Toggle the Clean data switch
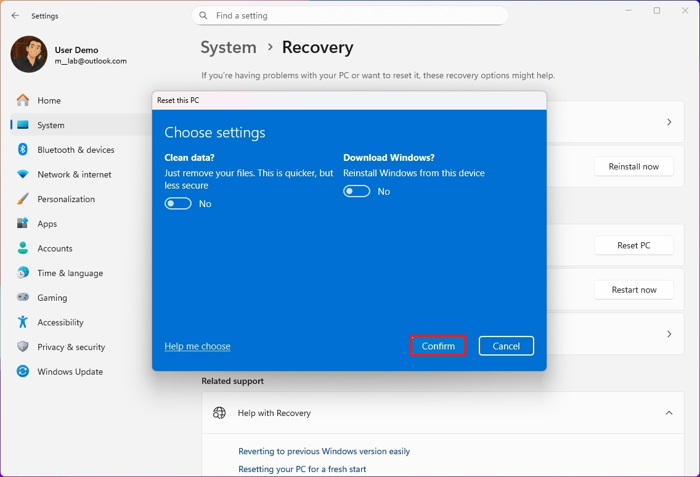 (178, 204)
